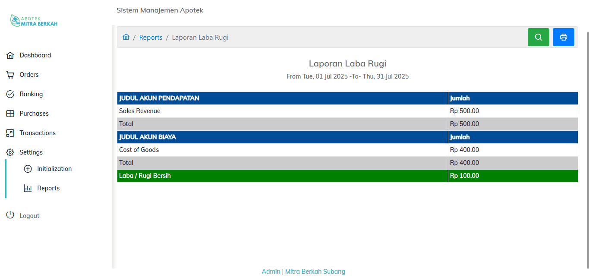Click the Purchases grid icon
589x278 pixels.
click(10, 114)
